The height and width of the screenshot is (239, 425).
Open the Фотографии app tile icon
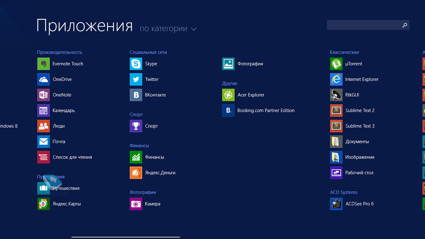pos(228,64)
